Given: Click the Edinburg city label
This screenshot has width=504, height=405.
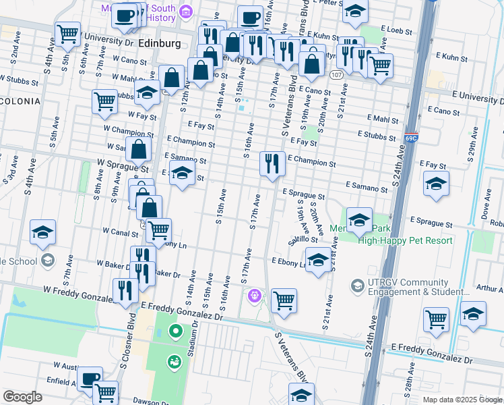Looking at the screenshot, I should 160,43.
